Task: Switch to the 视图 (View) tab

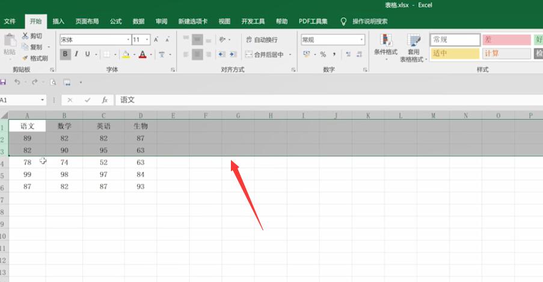Action: pos(224,22)
